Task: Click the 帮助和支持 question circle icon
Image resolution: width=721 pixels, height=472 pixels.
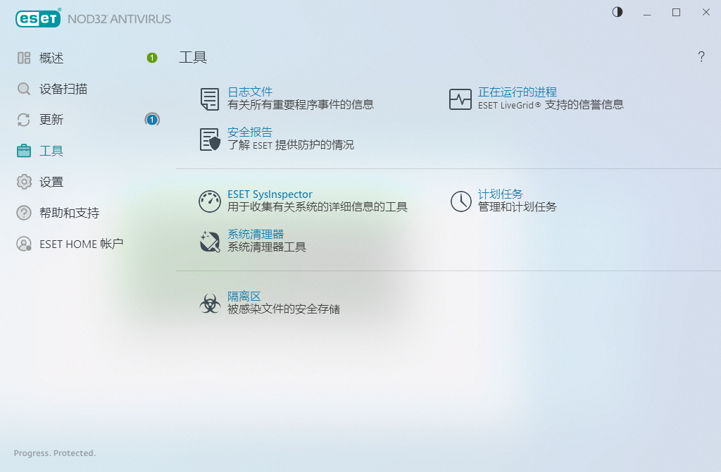Action: click(x=24, y=213)
